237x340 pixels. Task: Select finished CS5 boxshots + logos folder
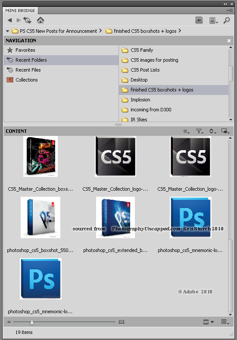click(174, 90)
